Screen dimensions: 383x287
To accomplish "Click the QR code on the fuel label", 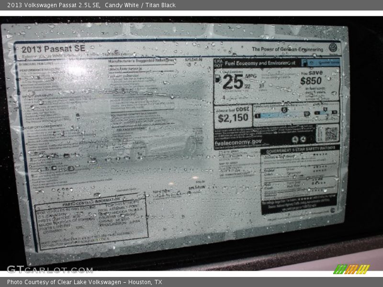I will [331, 134].
